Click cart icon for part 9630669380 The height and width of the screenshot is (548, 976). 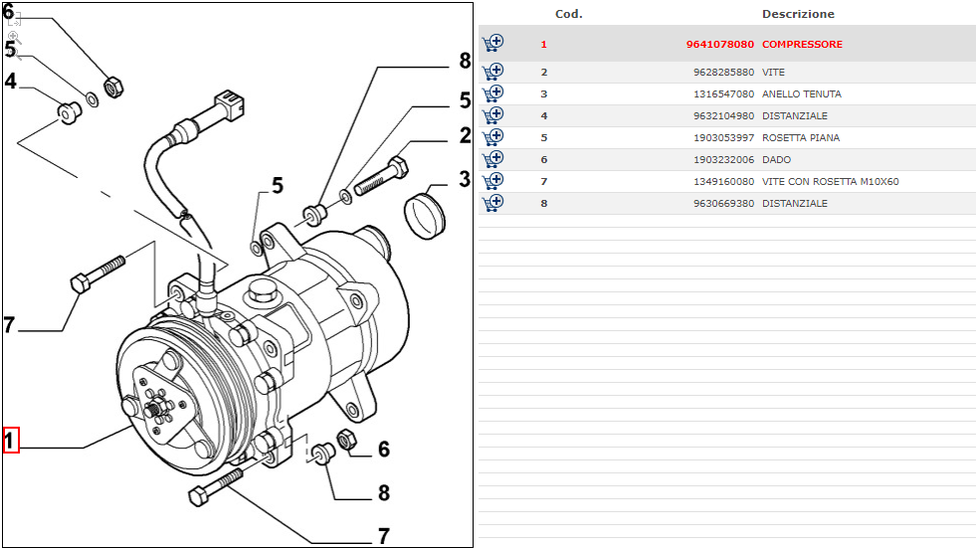[x=492, y=203]
